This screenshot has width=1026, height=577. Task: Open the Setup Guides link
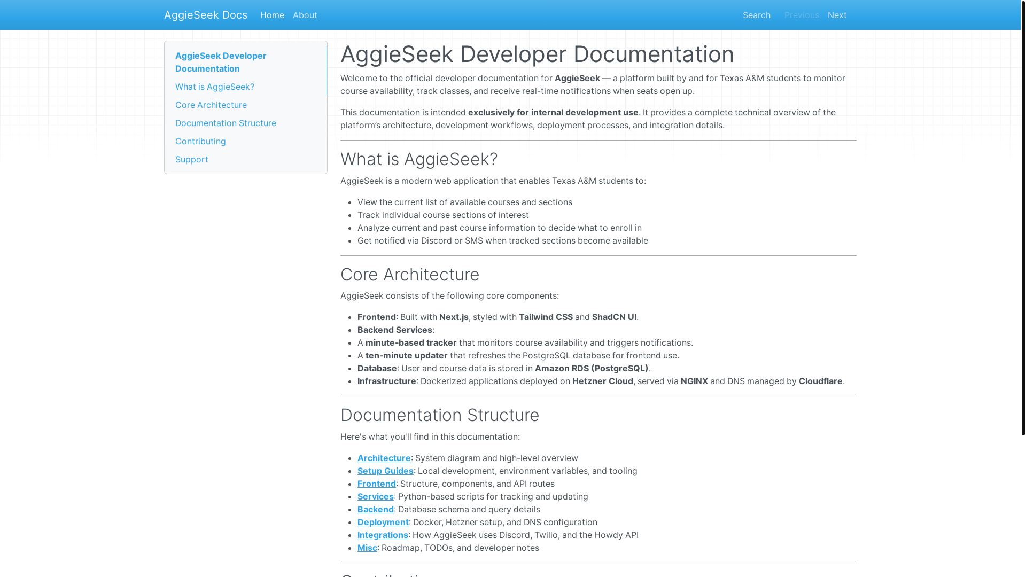385,471
